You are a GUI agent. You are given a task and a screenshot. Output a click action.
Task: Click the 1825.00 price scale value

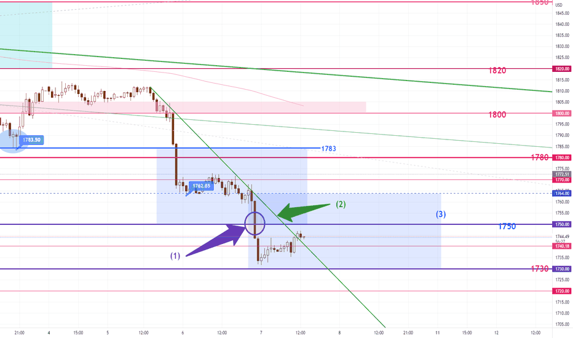click(x=563, y=57)
